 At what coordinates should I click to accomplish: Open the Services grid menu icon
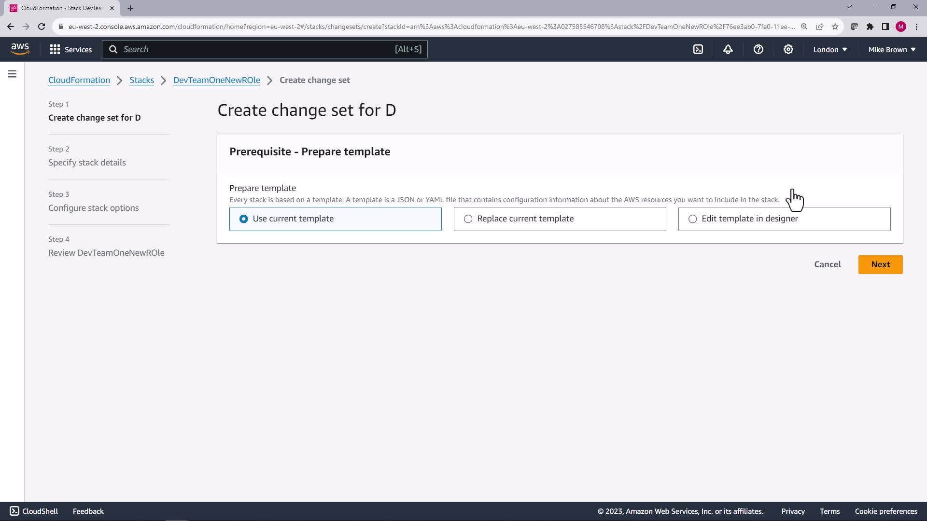point(55,49)
